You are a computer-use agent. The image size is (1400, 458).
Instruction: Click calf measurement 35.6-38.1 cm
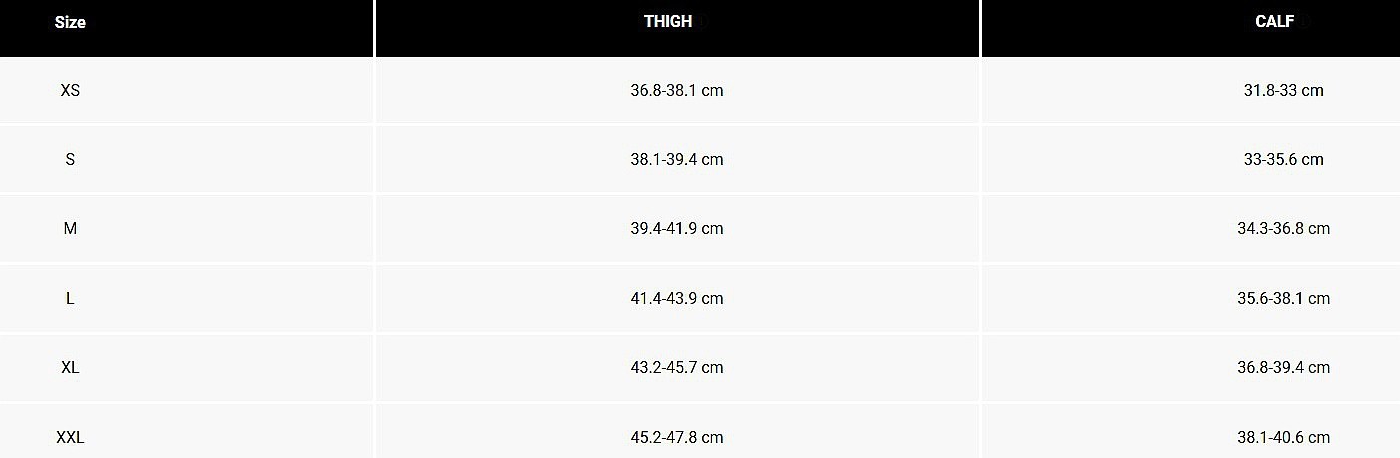pyautogui.click(x=1284, y=298)
